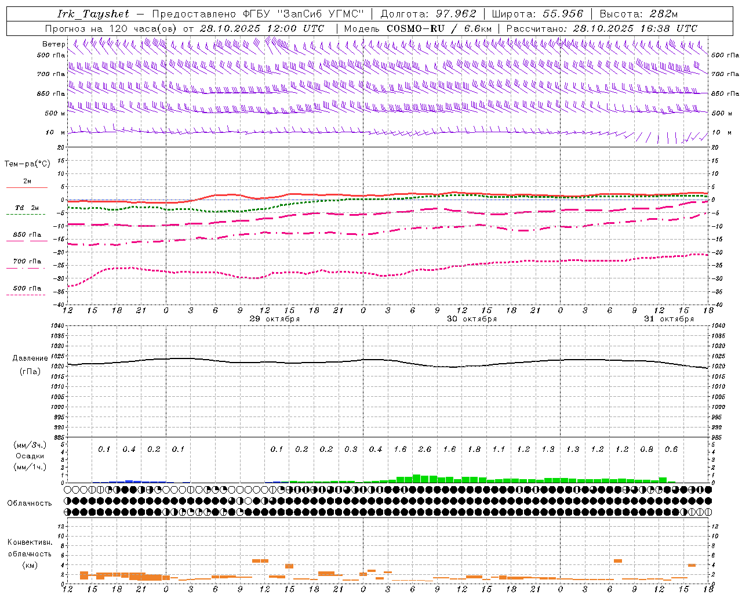This screenshot has height=594, width=742.
Task: Click the '500 м' wind level on left
Action: click(55, 114)
